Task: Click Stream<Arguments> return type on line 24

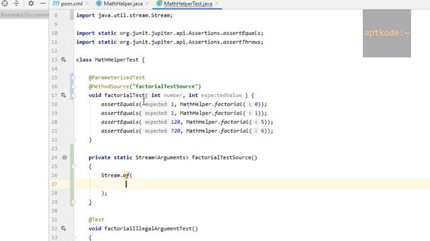Action: [x=162, y=157]
